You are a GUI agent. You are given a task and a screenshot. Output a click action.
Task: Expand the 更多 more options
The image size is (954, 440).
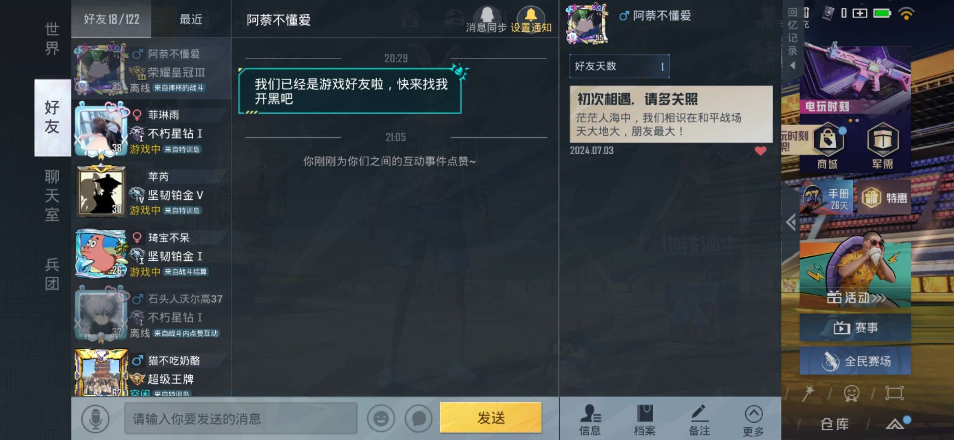753,420
